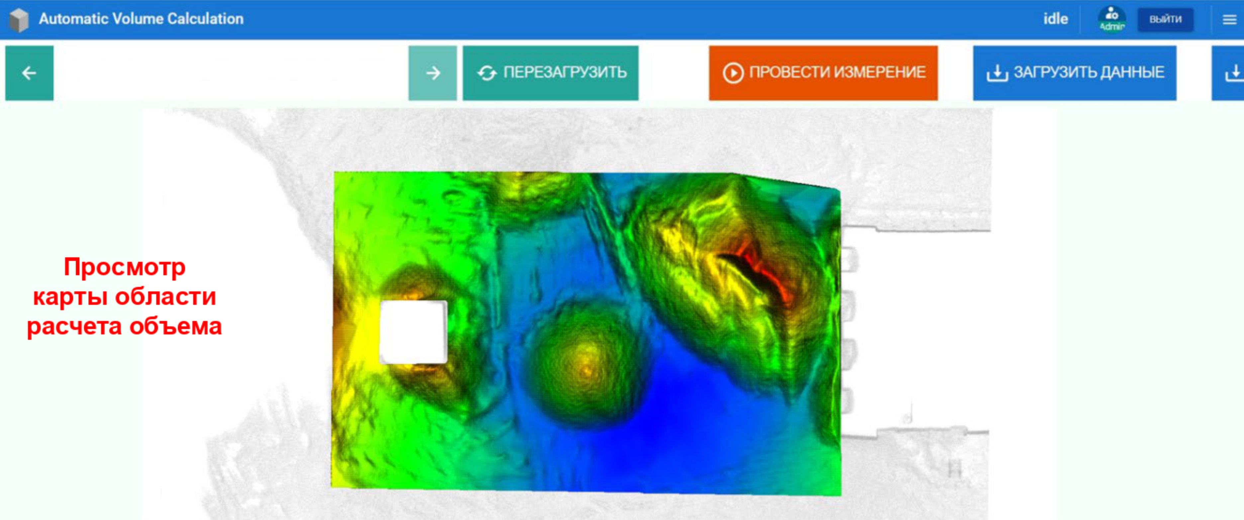Click the white square cutout on the map

pos(413,332)
